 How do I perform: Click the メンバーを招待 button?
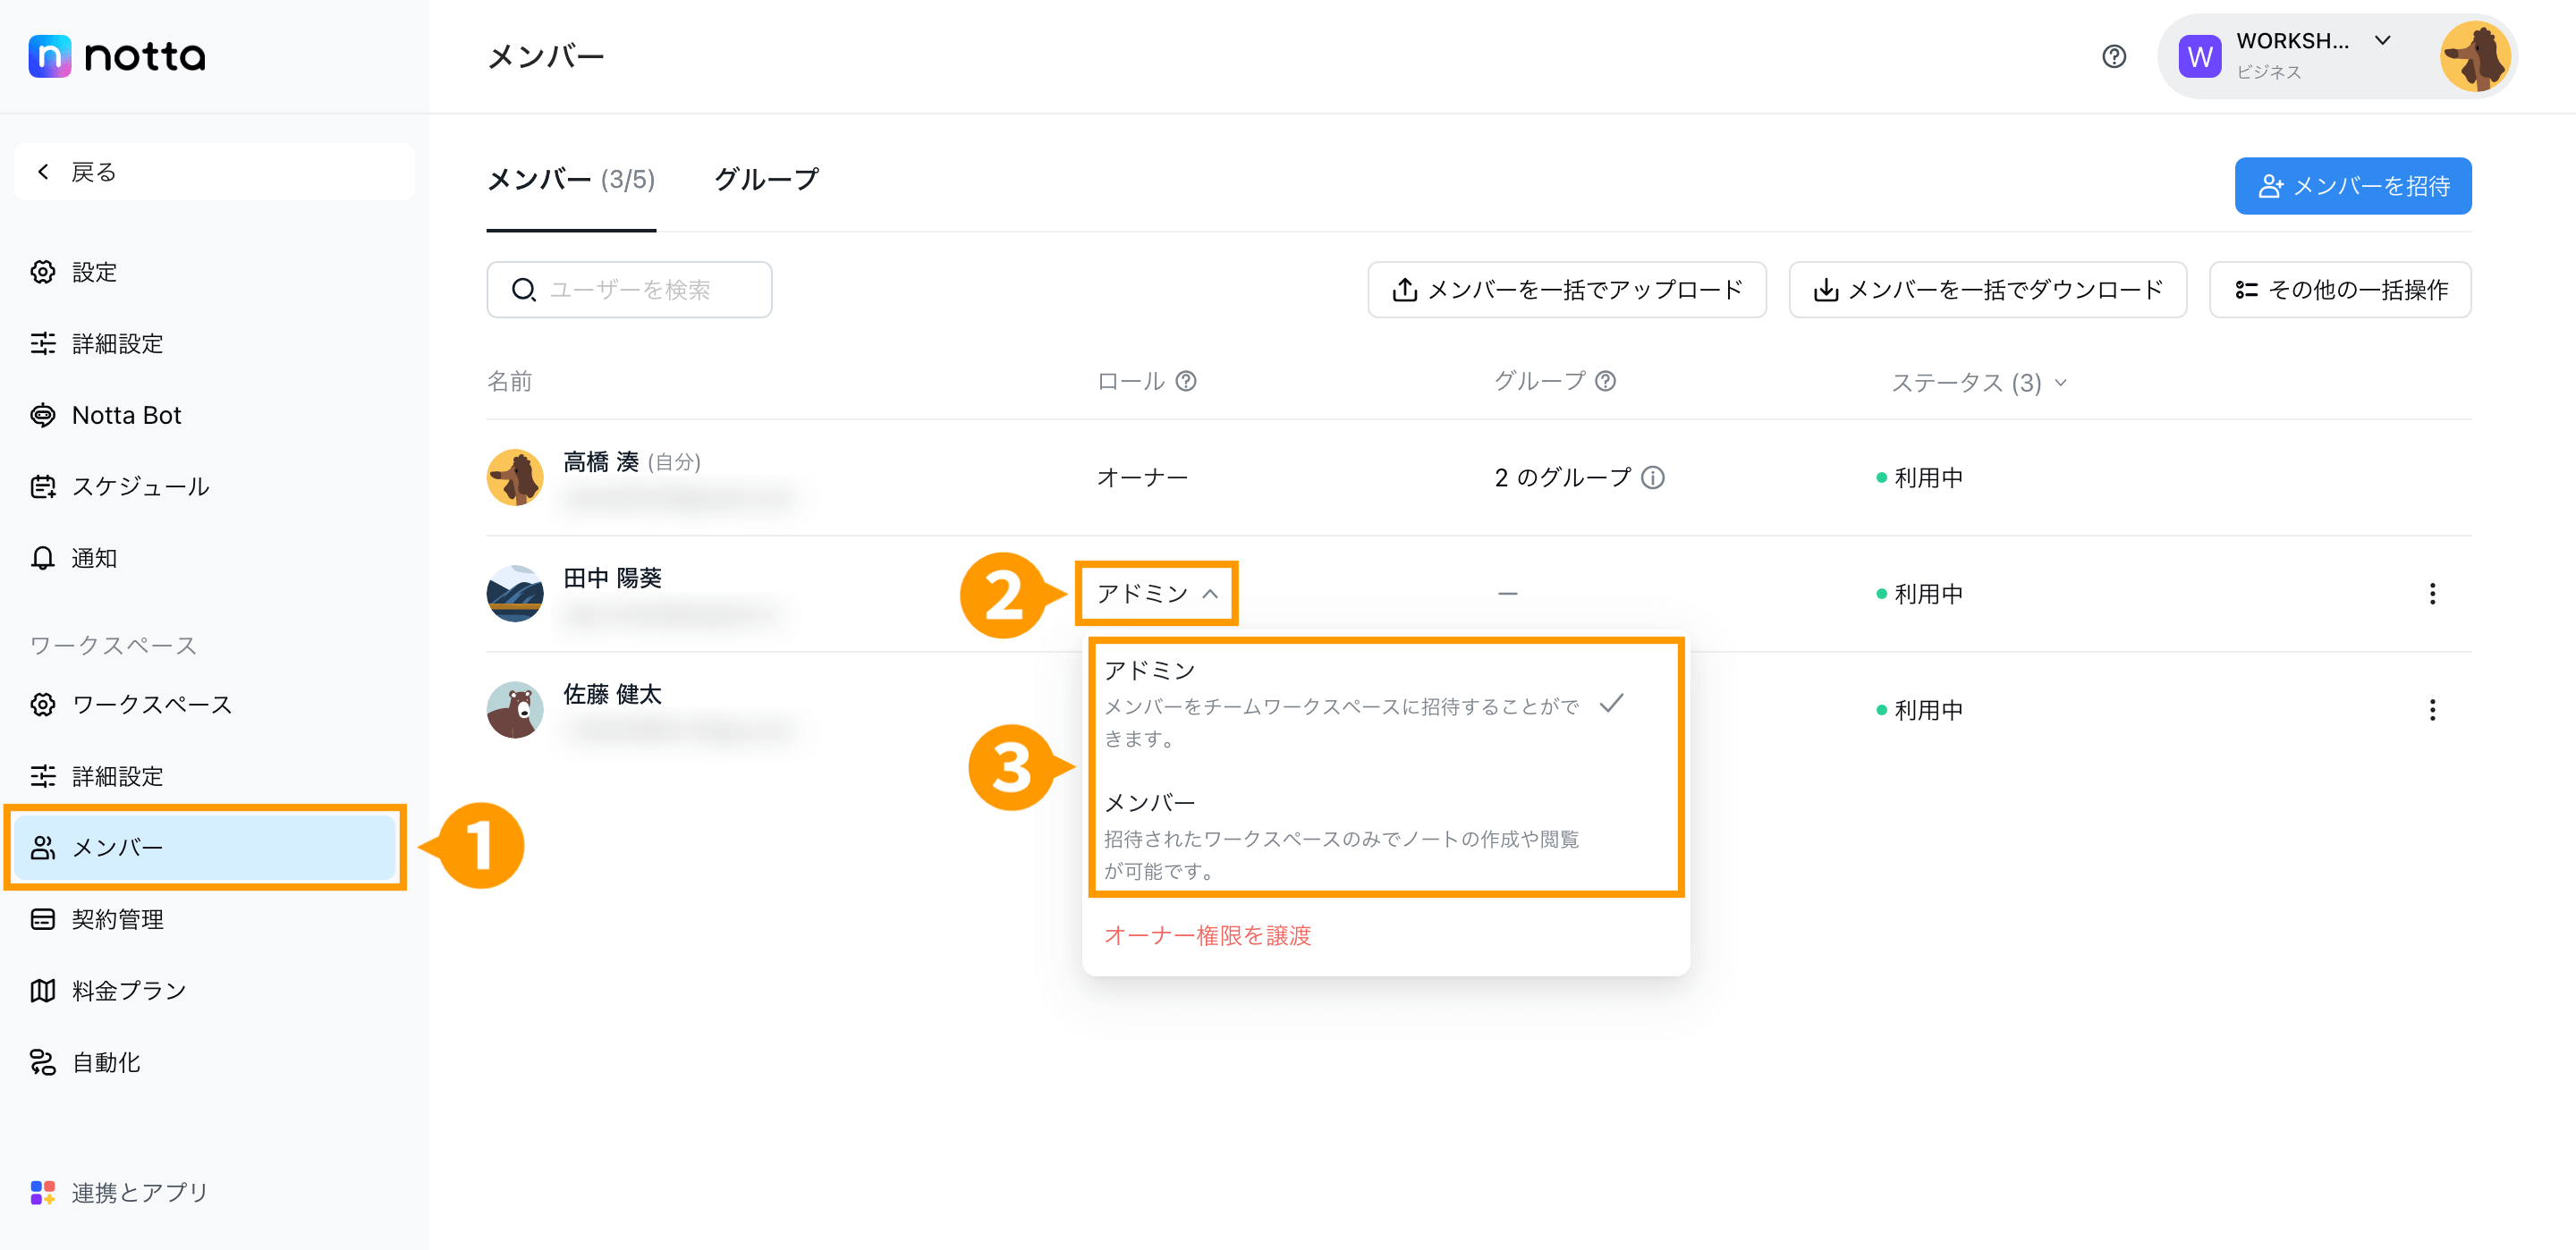coord(2352,185)
